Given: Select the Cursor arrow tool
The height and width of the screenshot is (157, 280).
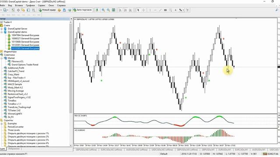Looking at the screenshot, I should tap(138, 10).
